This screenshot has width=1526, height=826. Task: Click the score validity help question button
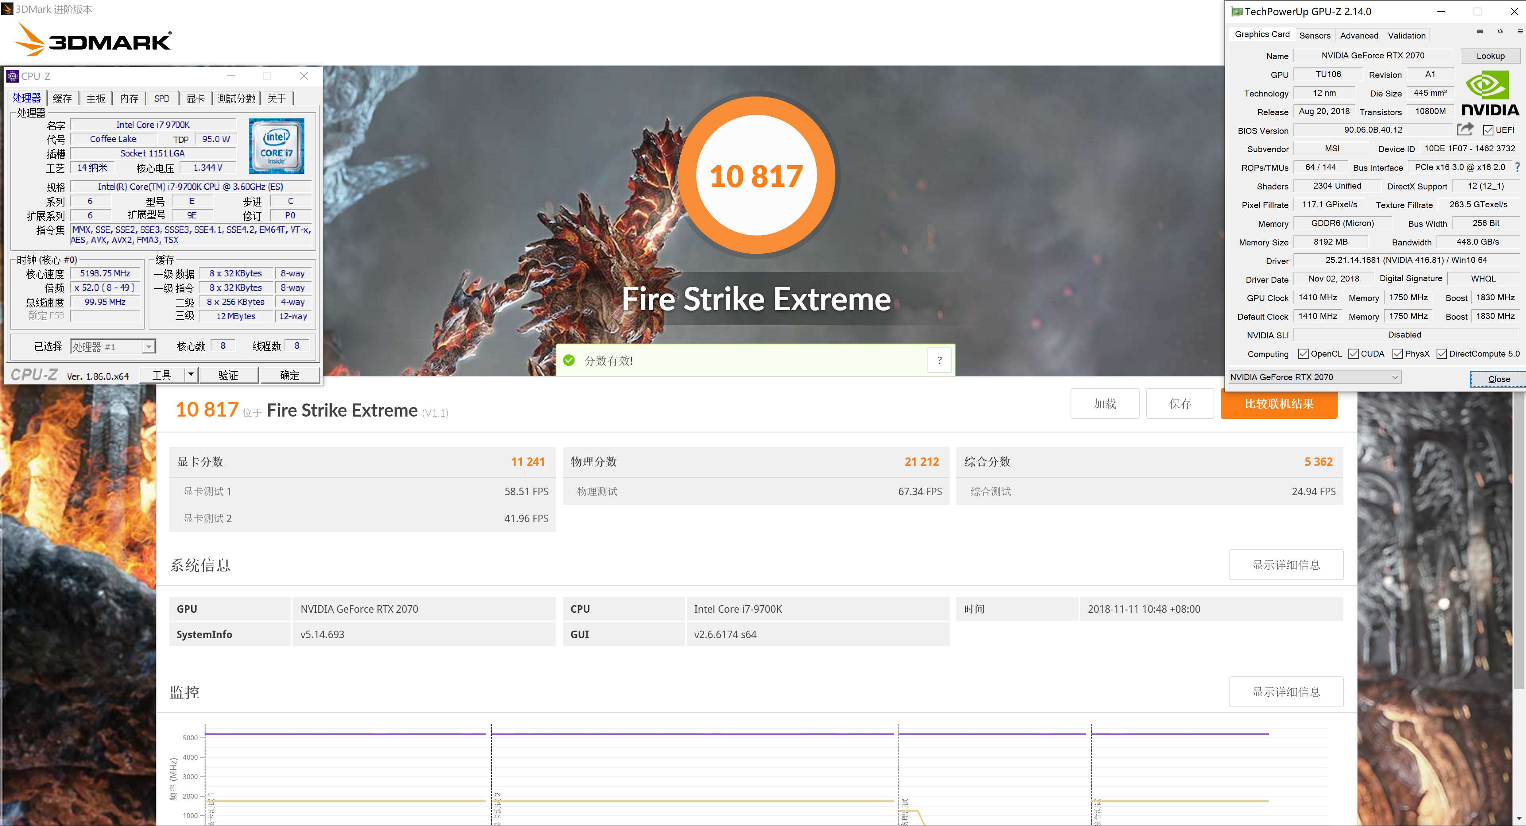click(939, 360)
